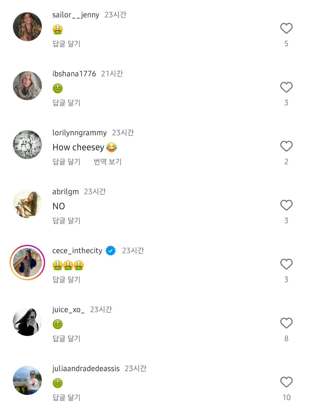
Task: Open the juice_xo_ username link
Action: click(68, 310)
